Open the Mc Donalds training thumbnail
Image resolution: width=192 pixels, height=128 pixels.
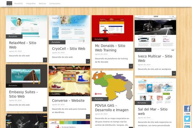coord(112,28)
